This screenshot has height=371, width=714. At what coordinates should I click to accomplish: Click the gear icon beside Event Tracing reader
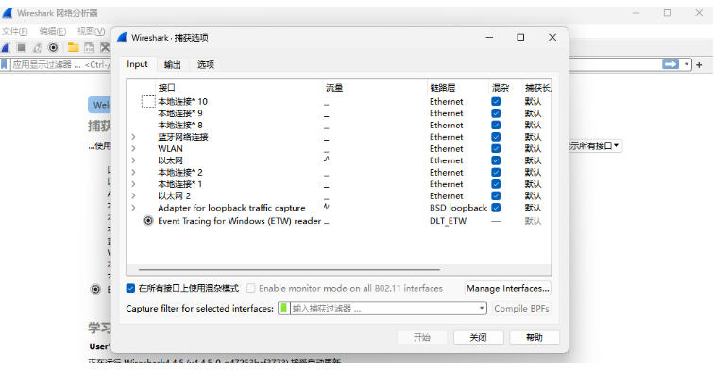148,221
